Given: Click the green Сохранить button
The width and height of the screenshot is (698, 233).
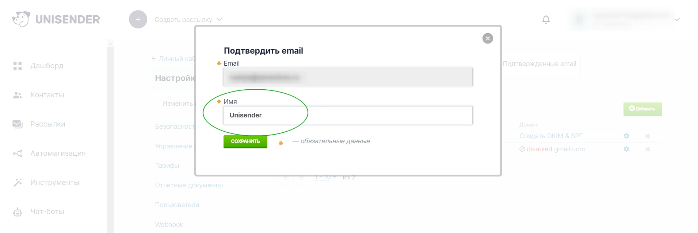Looking at the screenshot, I should coord(245,141).
